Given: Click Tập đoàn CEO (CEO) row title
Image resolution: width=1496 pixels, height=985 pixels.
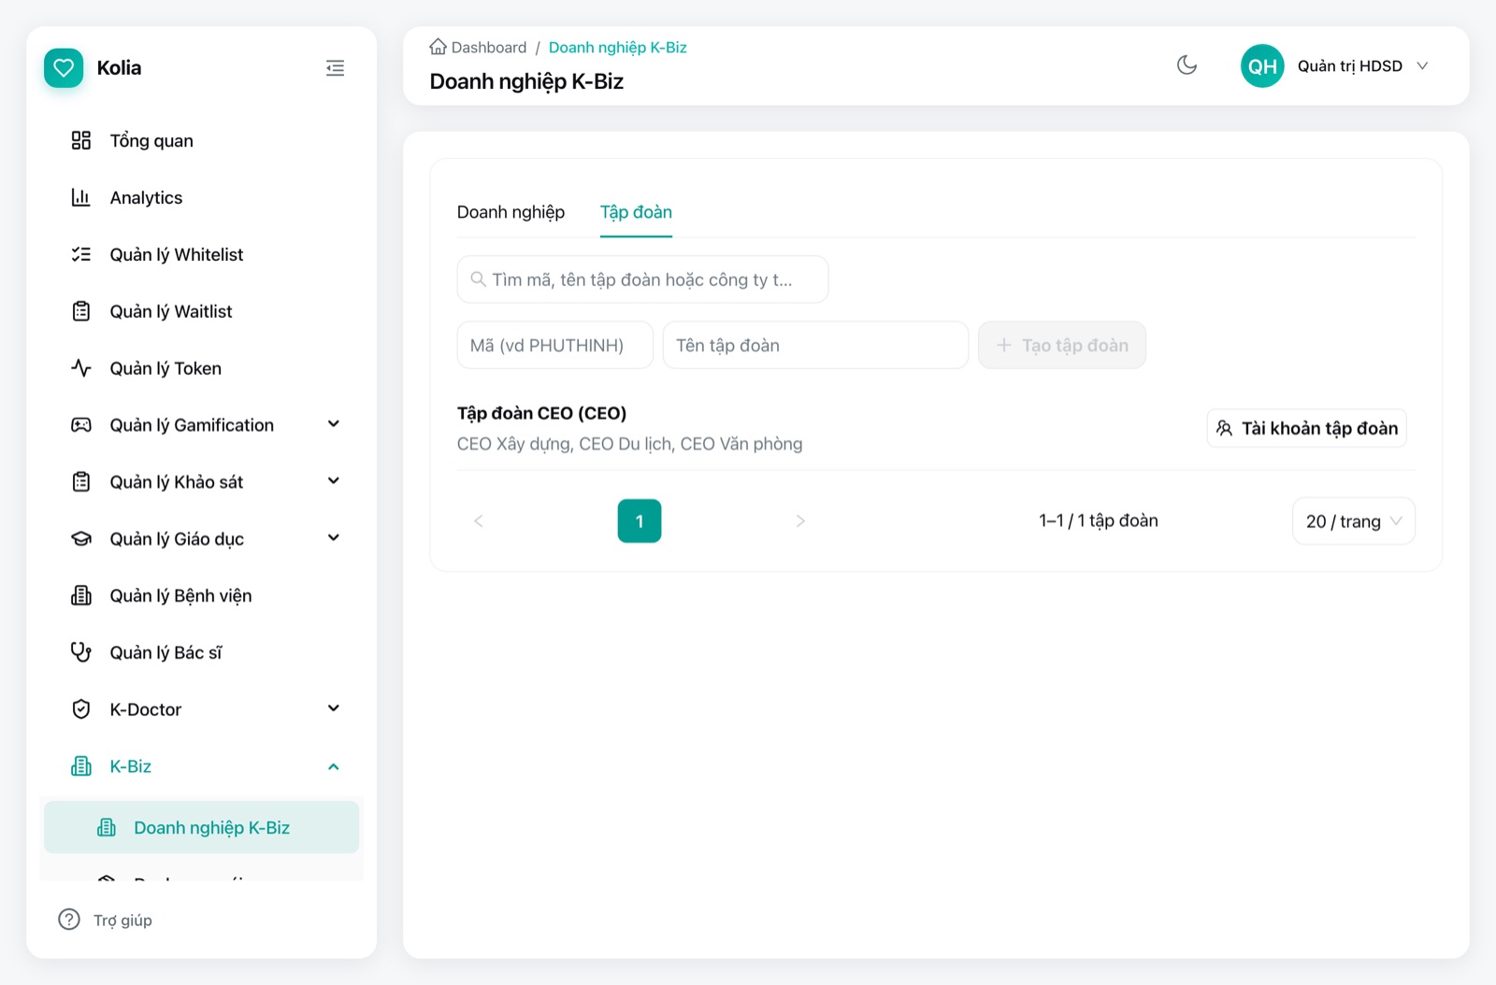Looking at the screenshot, I should (x=541, y=413).
